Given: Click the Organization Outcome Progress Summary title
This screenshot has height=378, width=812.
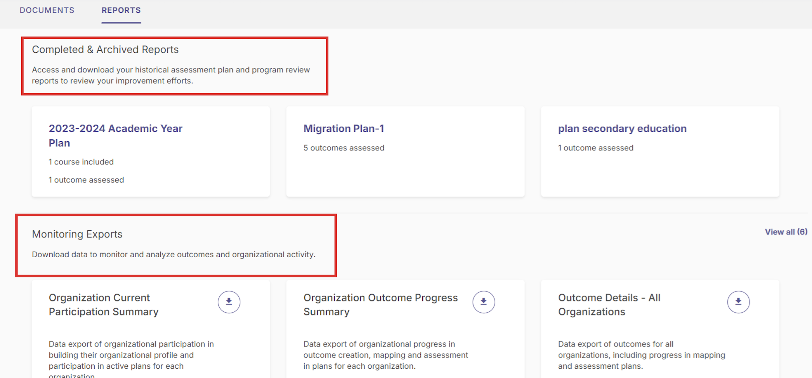Looking at the screenshot, I should (380, 305).
